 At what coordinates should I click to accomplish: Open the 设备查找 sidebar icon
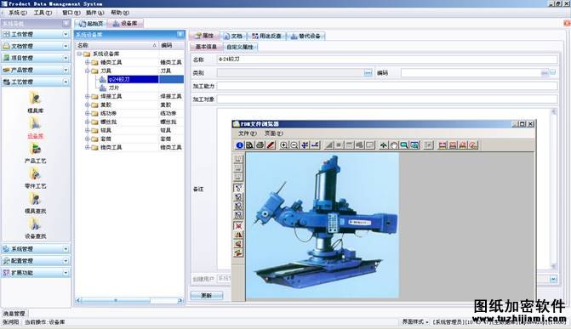pyautogui.click(x=35, y=224)
